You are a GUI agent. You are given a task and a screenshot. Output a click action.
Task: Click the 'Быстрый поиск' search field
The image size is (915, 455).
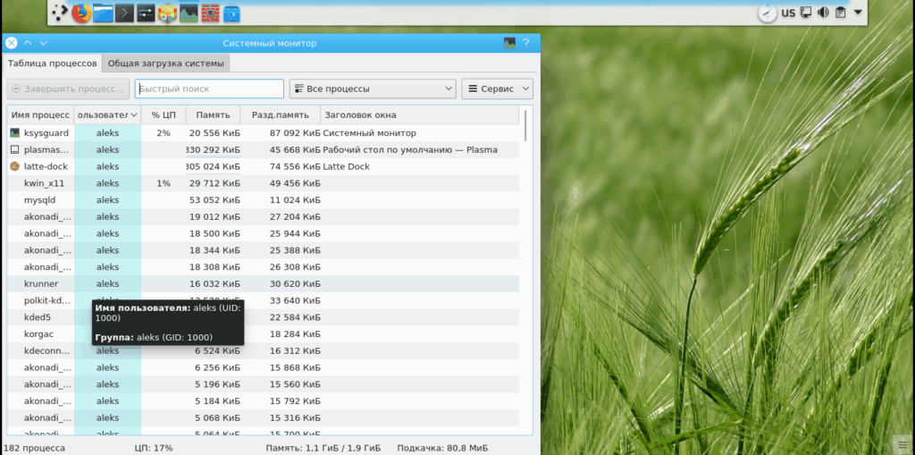click(209, 88)
